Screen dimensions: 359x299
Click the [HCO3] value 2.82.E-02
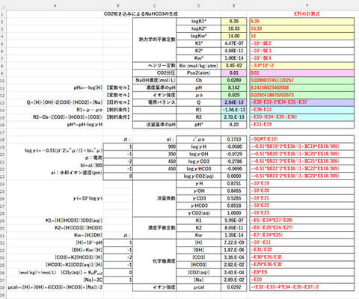(x=233, y=265)
